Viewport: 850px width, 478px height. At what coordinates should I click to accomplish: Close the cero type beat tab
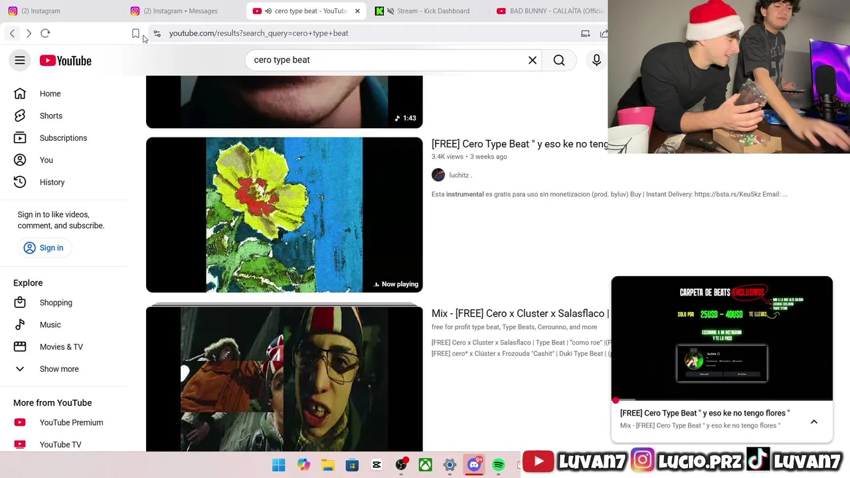[x=357, y=11]
